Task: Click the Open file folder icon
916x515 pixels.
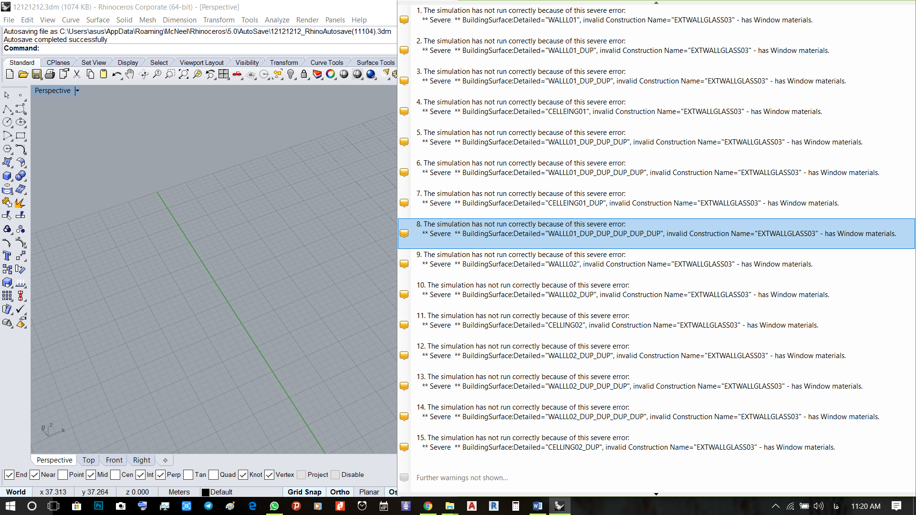Action: (23, 74)
